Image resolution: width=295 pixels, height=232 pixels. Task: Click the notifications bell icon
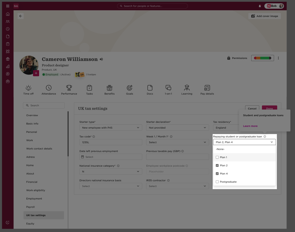click(x=260, y=6)
